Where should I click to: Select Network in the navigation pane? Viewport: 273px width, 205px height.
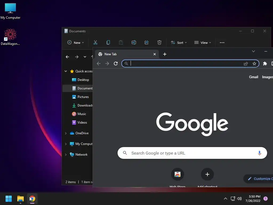[79, 155]
